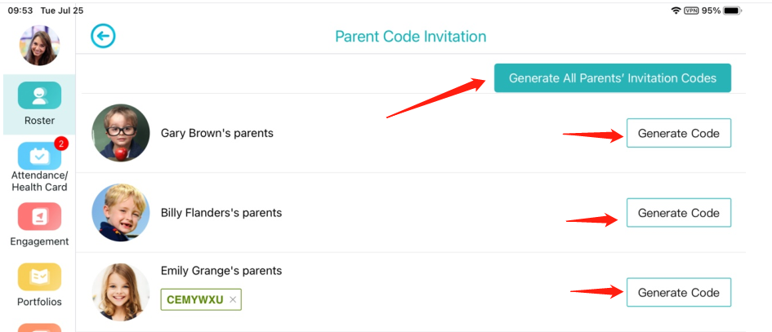Tap the Gary Brown's parents label

pos(217,133)
